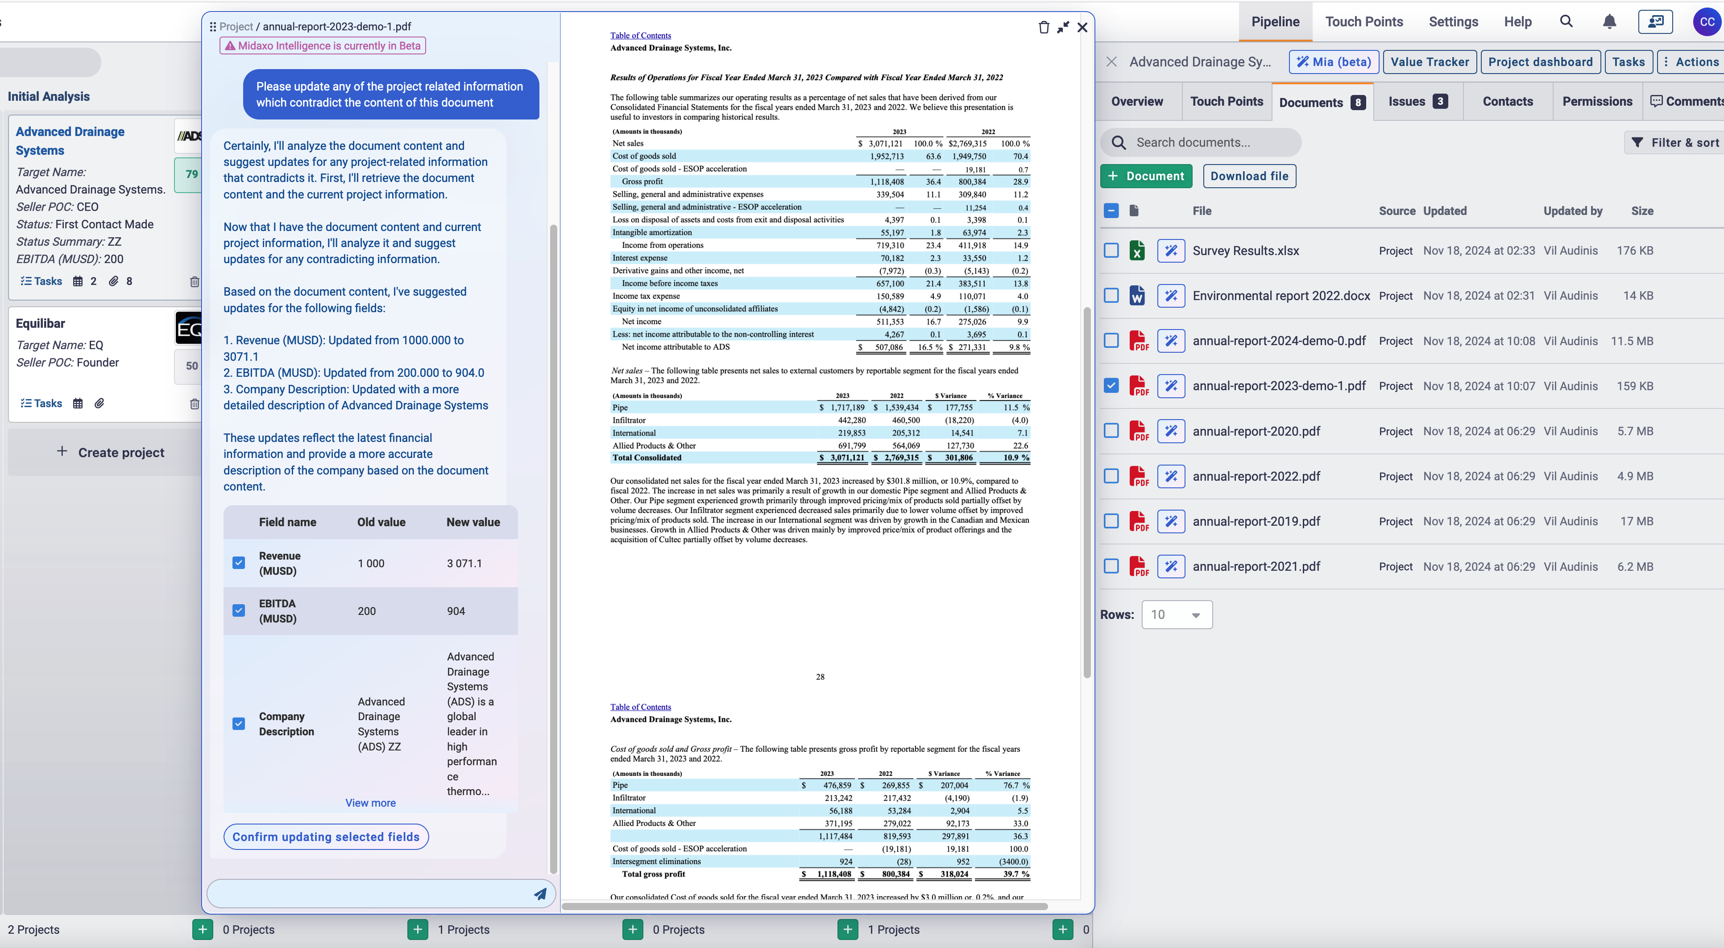Open Mia AI for Survey Results.xlsx
This screenshot has height=948, width=1724.
click(1171, 251)
